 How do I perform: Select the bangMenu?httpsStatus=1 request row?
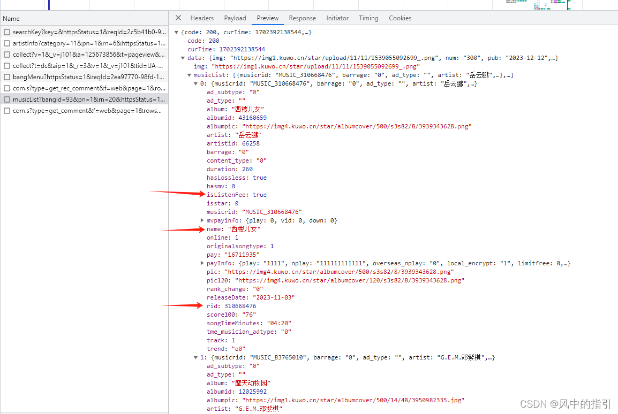(x=84, y=77)
